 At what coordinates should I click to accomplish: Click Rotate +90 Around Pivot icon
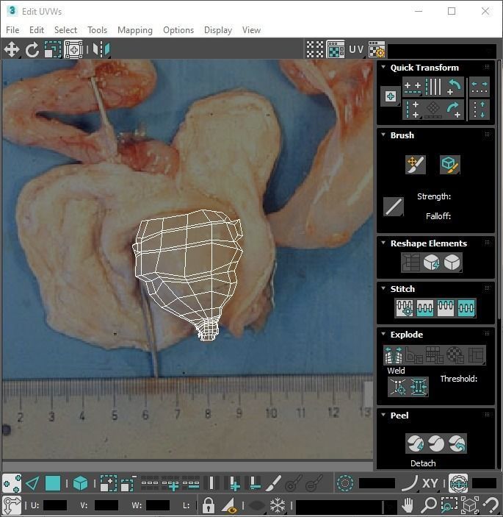454,110
